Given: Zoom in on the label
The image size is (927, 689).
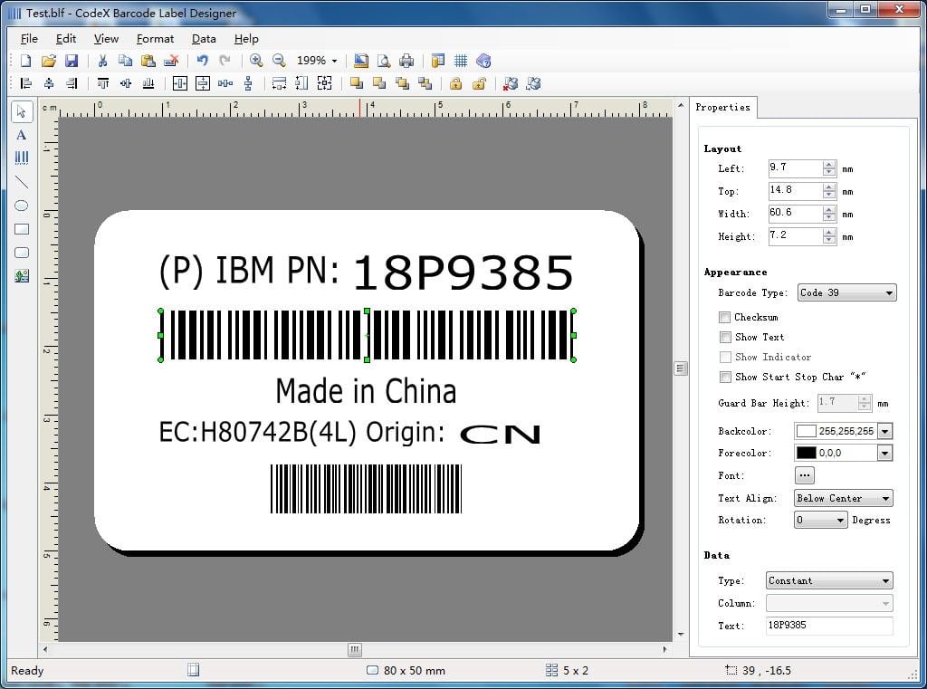Looking at the screenshot, I should (x=256, y=61).
